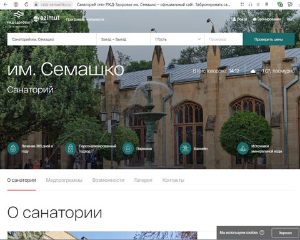
Task: Click the Персонализированный подход icon
Action: (71, 149)
